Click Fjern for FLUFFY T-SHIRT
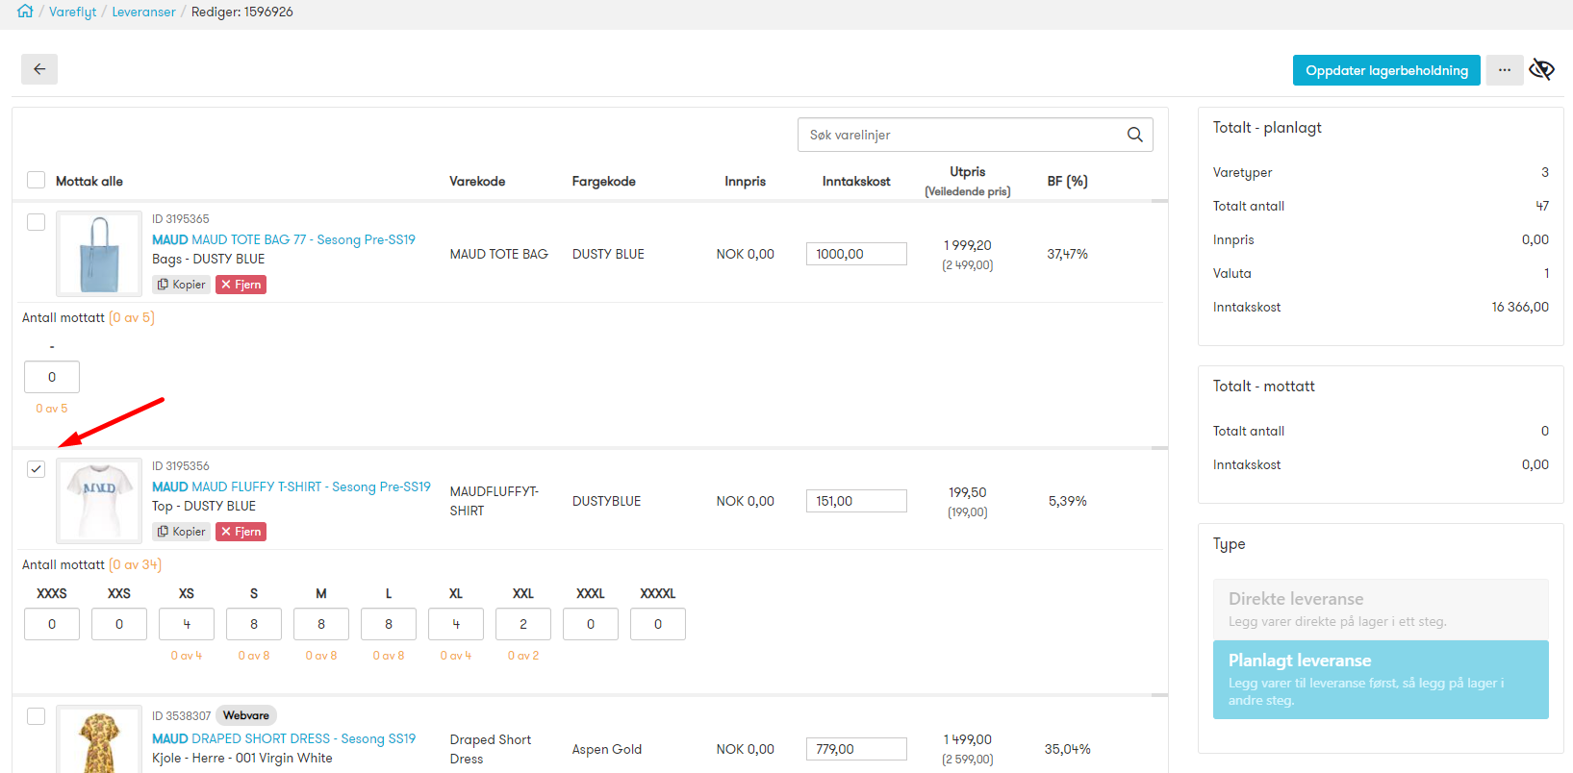The image size is (1573, 773). (241, 532)
